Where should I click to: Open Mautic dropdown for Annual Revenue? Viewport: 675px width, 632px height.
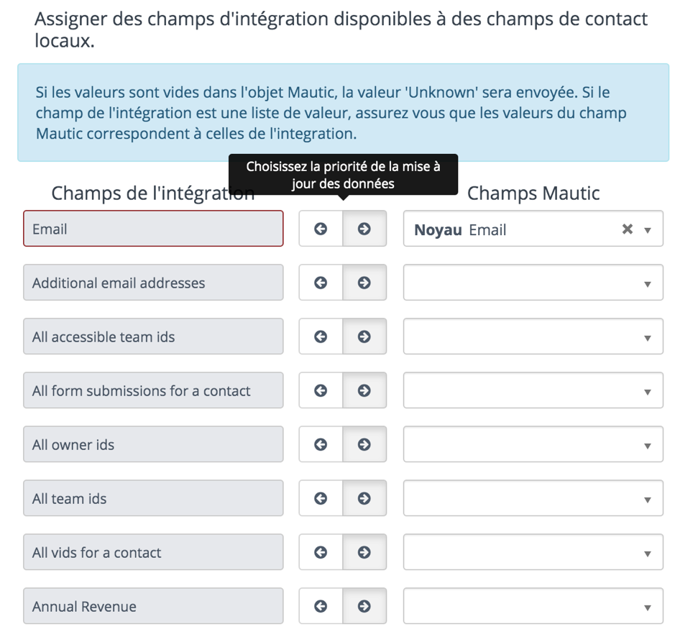coord(533,606)
